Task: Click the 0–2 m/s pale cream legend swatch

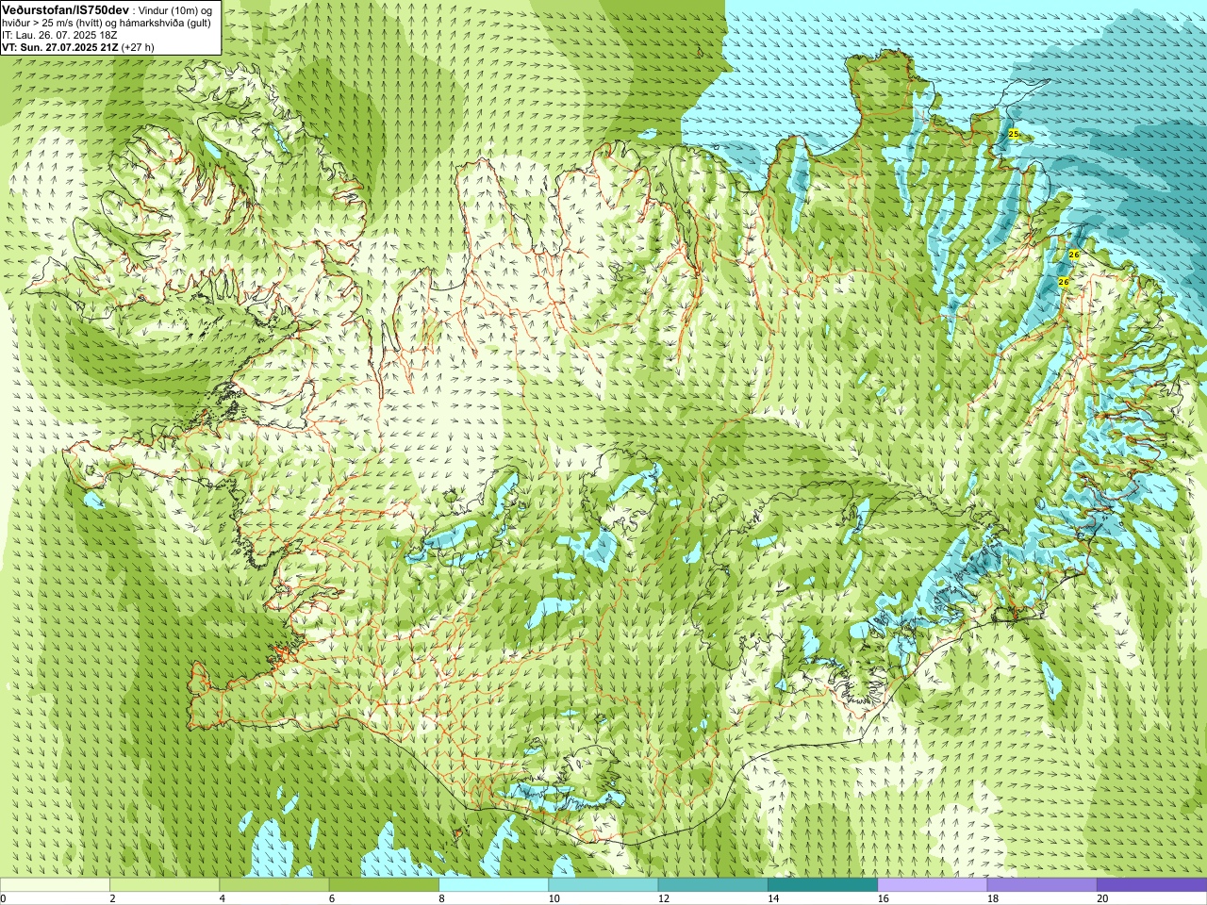Action: 55,885
